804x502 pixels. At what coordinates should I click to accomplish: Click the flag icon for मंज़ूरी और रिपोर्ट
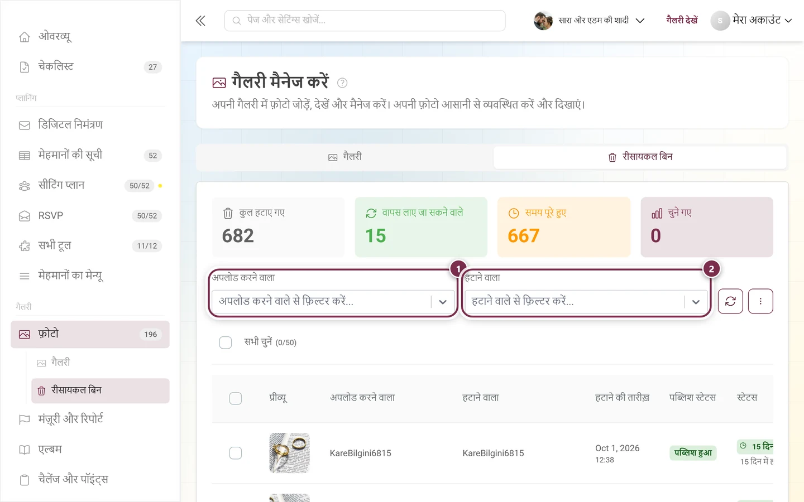point(25,419)
